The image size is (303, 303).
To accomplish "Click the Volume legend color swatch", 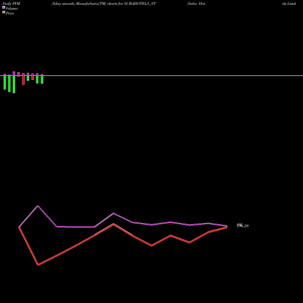I will click(4, 7).
